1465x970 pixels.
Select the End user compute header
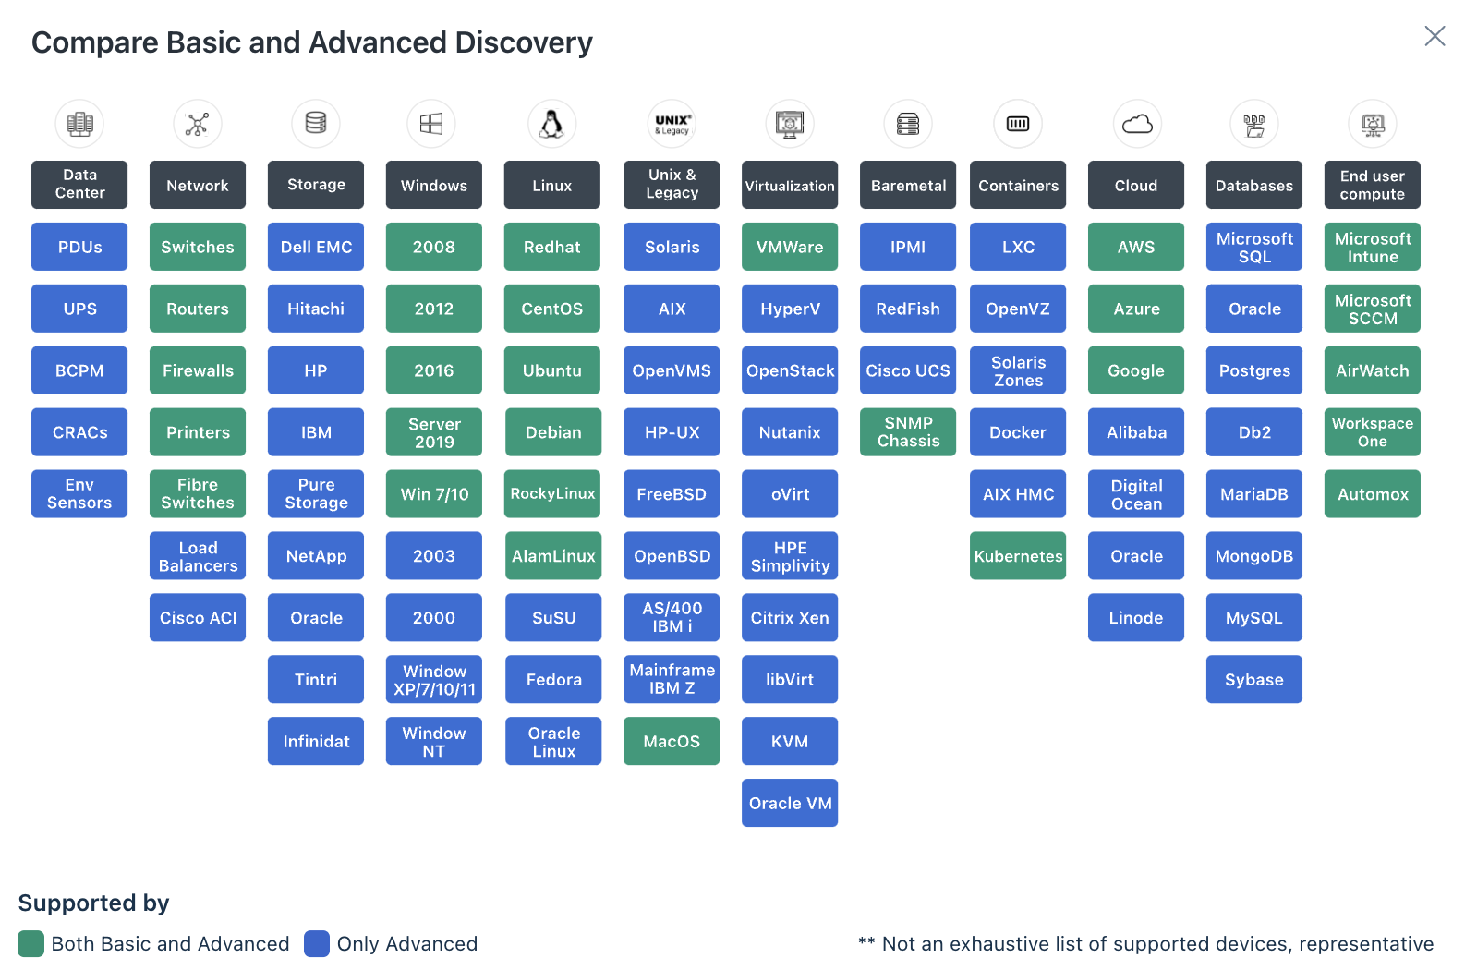[x=1373, y=185]
